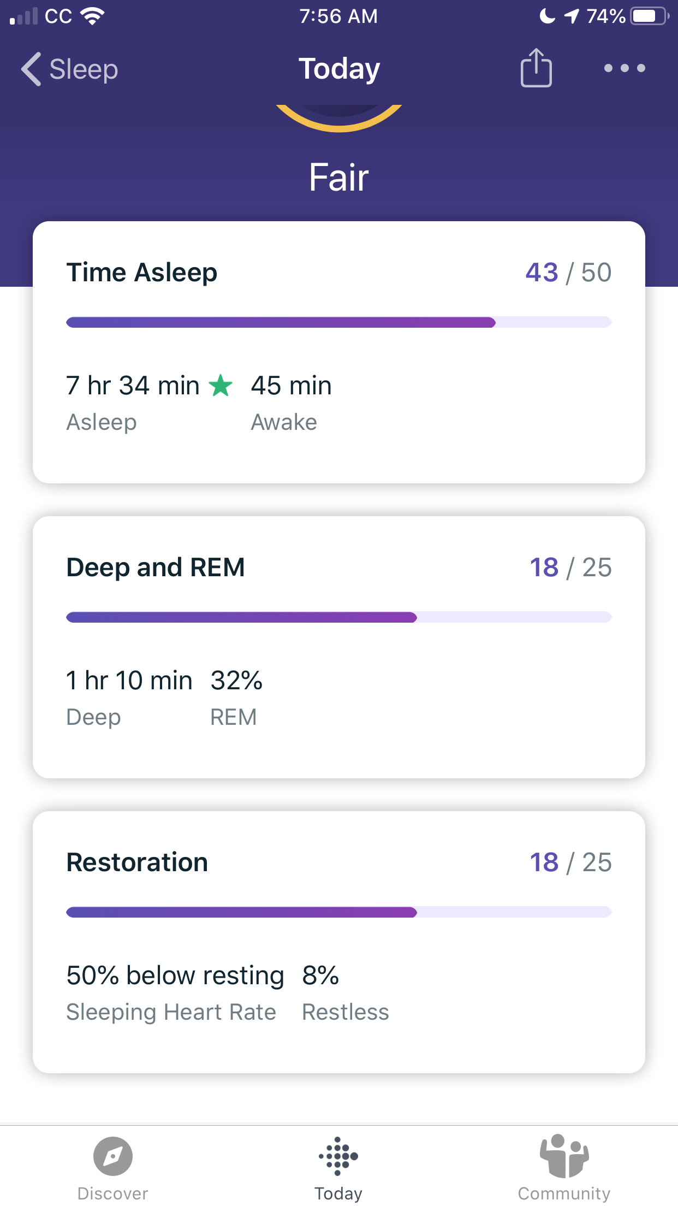Open the share sheet icon
Image resolution: width=678 pixels, height=1206 pixels.
(536, 68)
